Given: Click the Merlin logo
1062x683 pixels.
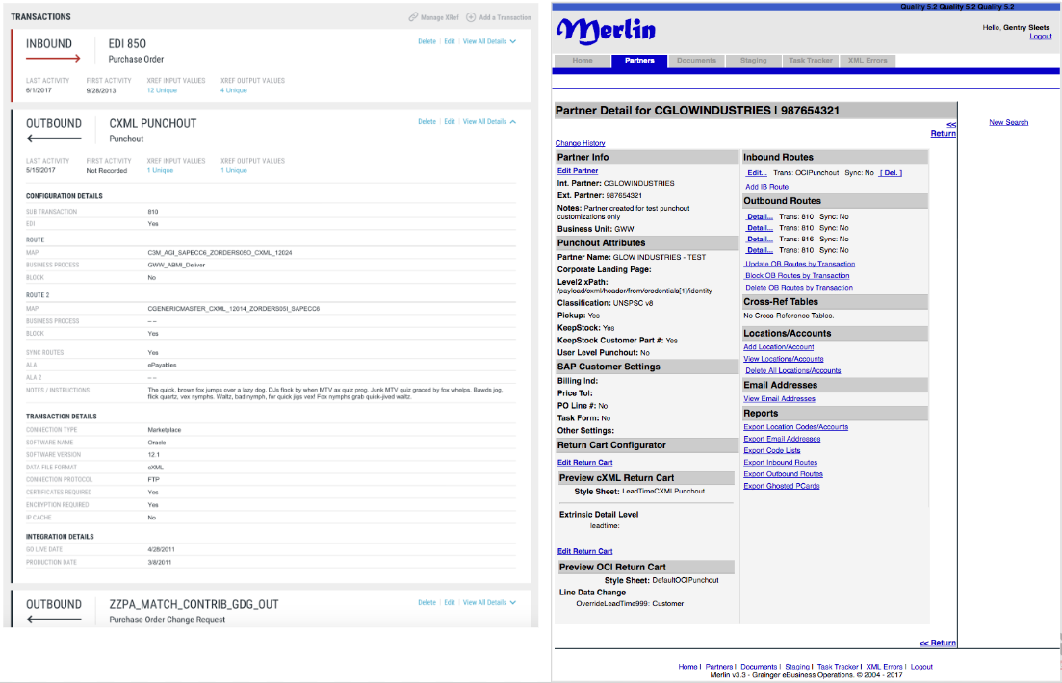Looking at the screenshot, I should [606, 31].
